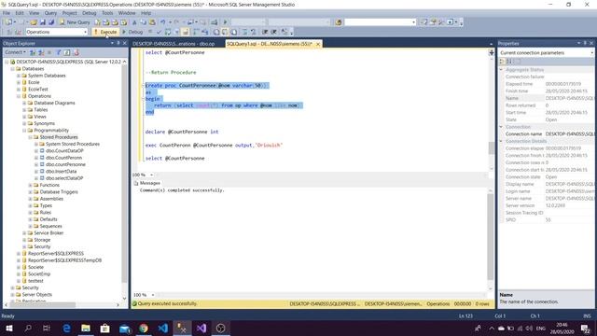Select the Tables folder
The width and height of the screenshot is (597, 336).
tap(41, 110)
